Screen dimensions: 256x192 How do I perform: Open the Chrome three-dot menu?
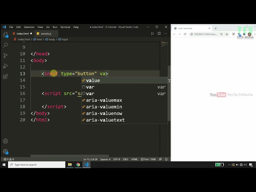tap(255, 34)
